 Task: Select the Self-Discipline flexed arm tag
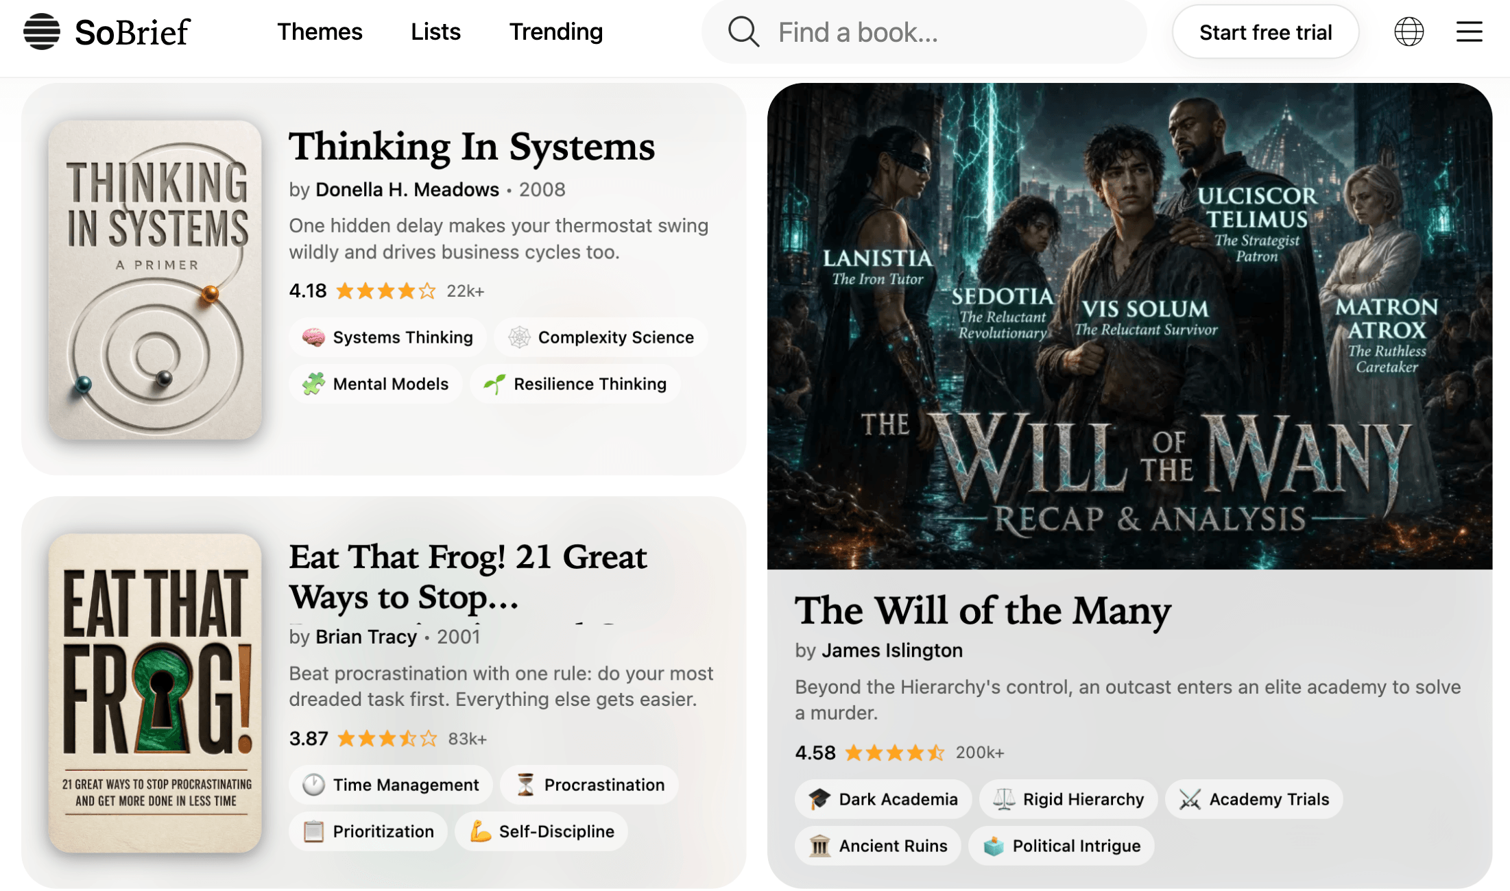[542, 831]
